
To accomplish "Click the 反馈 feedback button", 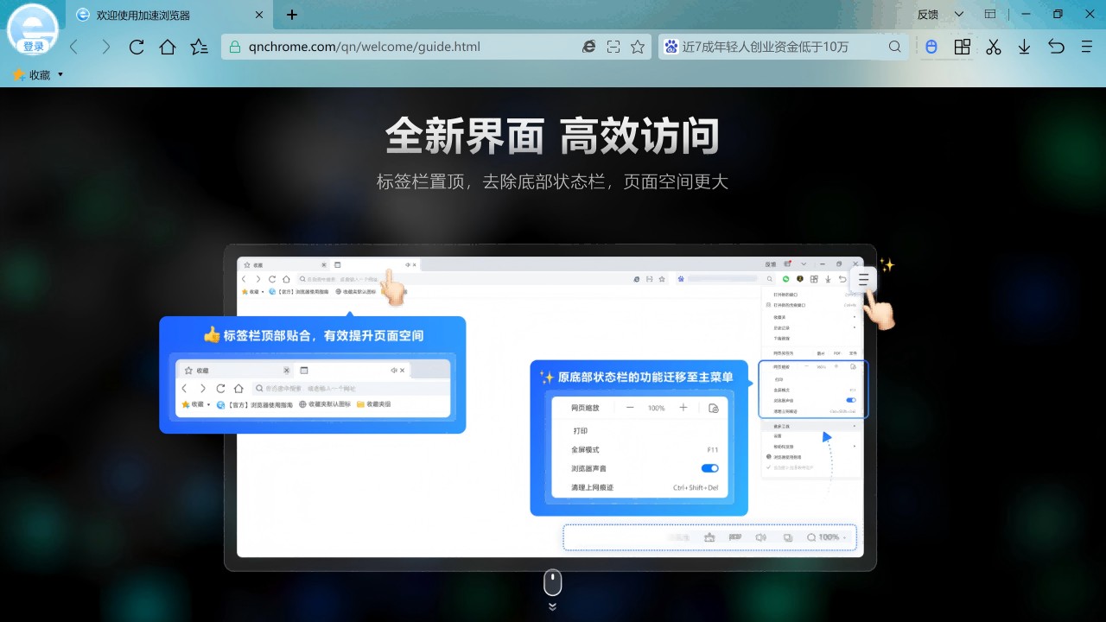I will 928,14.
